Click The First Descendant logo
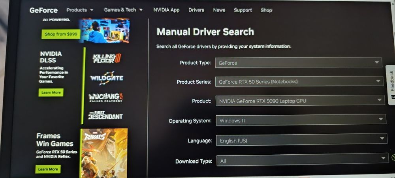This screenshot has width=395, height=178. coord(105,115)
